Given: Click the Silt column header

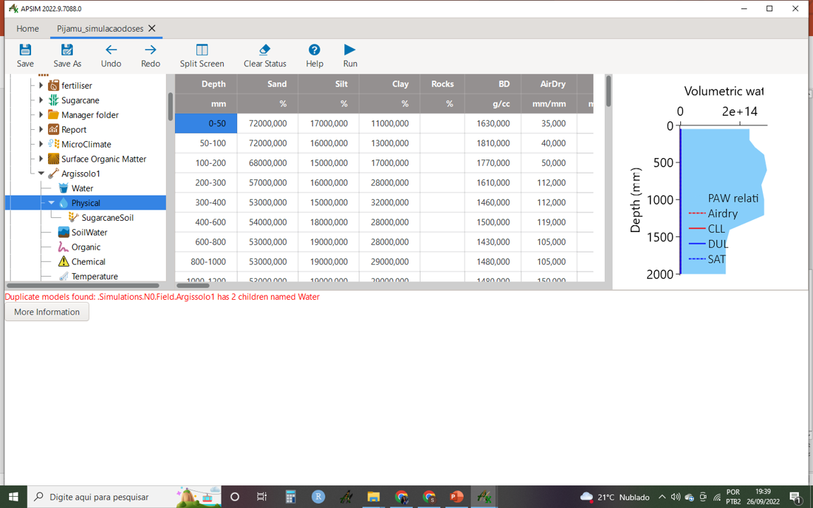Looking at the screenshot, I should tap(329, 84).
